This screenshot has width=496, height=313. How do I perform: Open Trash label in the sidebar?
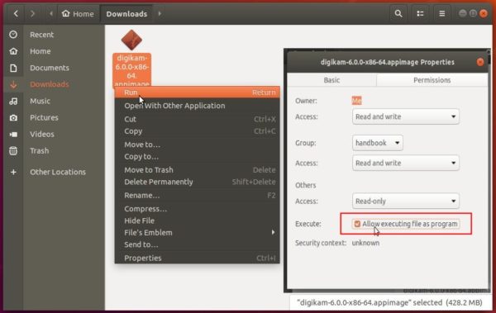pos(39,151)
